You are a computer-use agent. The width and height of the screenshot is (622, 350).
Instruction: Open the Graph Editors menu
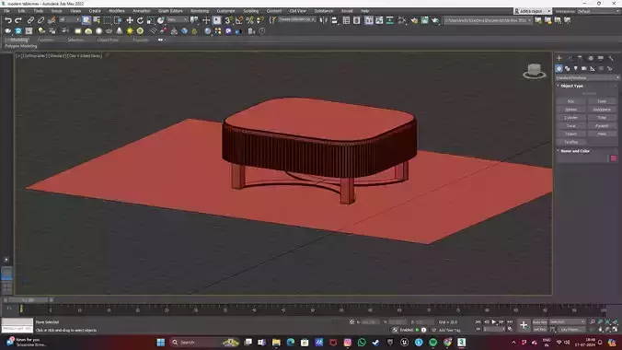click(x=170, y=11)
